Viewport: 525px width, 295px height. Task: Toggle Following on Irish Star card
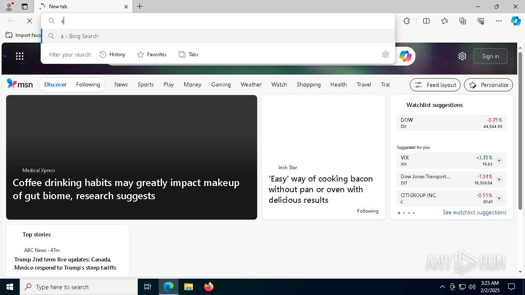(x=367, y=211)
